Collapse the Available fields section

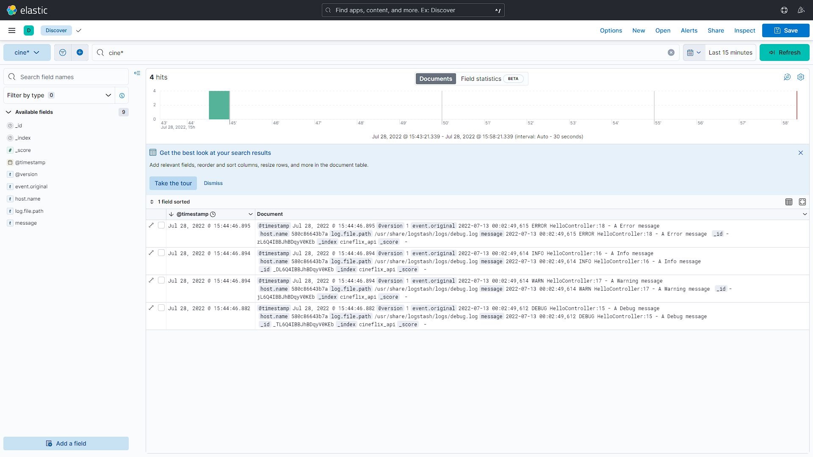8,112
